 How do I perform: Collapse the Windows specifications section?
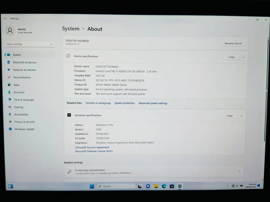point(241,116)
